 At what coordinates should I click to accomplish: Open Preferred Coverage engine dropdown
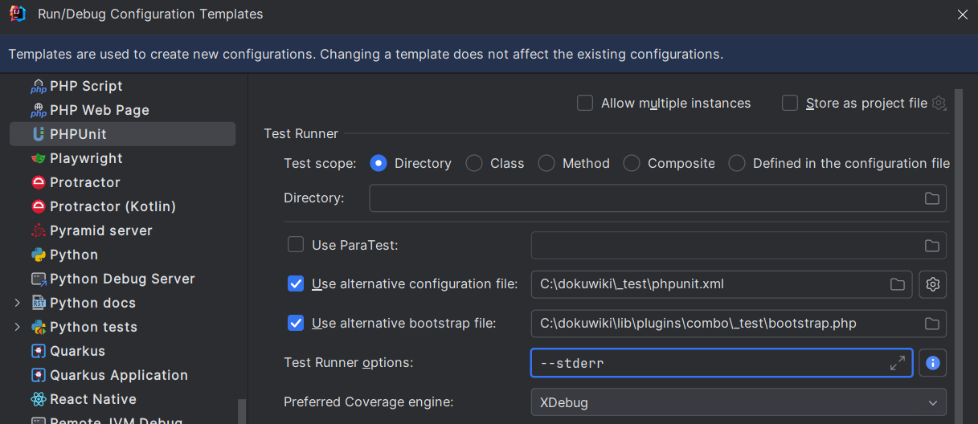coord(738,402)
